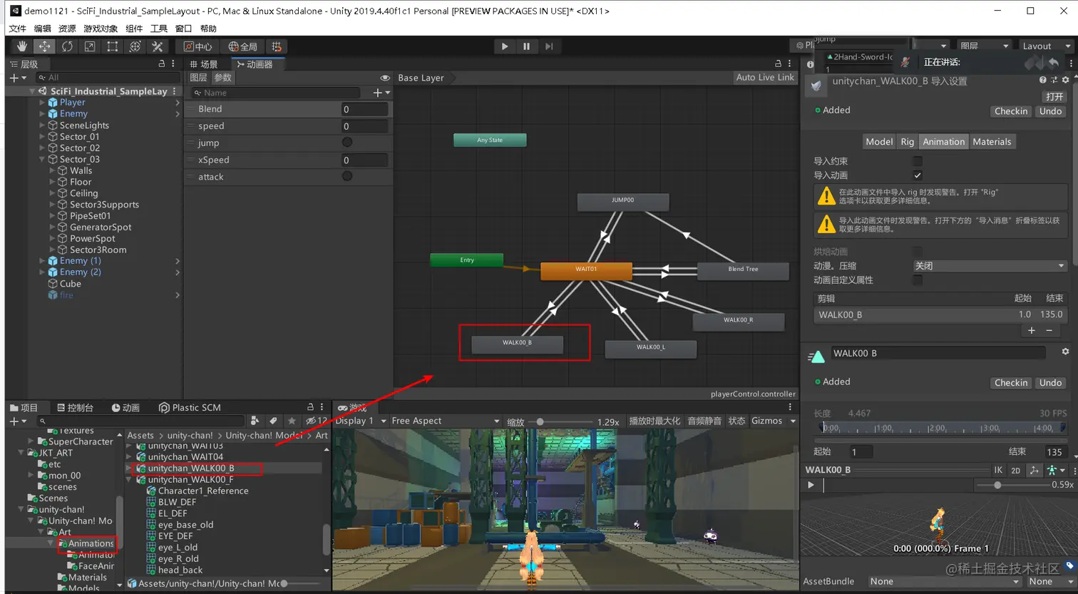
Task: Enable the 动画自定义属性 checkbox
Action: (918, 280)
